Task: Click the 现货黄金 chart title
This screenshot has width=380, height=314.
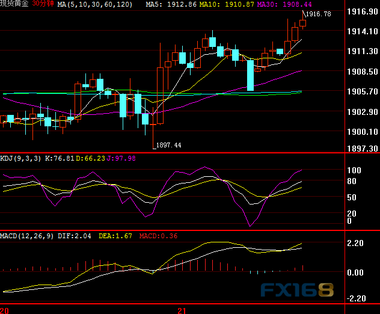Action: pos(15,4)
